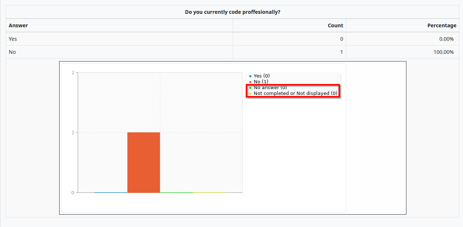Click the green No answer legend square
Screen dimensions: 463x227
[250, 88]
